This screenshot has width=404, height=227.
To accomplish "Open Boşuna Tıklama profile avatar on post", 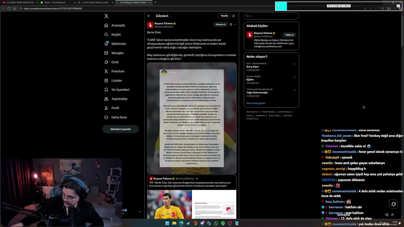I will 150,25.
